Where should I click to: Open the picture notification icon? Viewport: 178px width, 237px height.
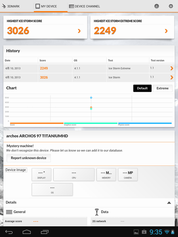[x=136, y=232]
